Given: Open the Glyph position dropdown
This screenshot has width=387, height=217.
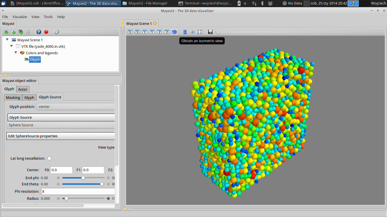Looking at the screenshot, I should tap(76, 107).
